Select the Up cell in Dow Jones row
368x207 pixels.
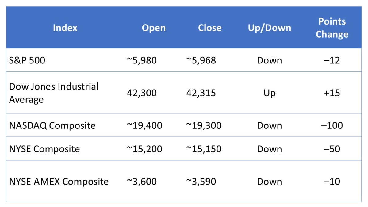269,93
